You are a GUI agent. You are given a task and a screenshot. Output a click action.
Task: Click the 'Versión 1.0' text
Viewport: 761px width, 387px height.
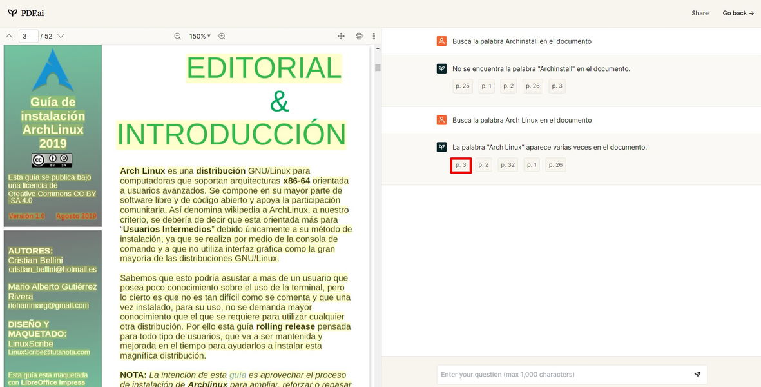coord(26,216)
